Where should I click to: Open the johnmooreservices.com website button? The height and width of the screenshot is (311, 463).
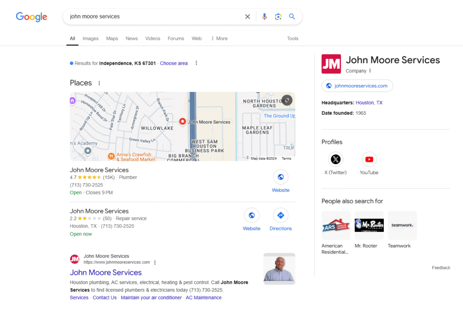click(357, 86)
